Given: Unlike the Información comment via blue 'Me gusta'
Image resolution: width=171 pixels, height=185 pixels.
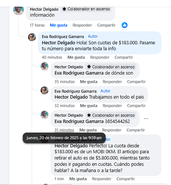Looking at the screenshot, I should pyautogui.click(x=59, y=25).
